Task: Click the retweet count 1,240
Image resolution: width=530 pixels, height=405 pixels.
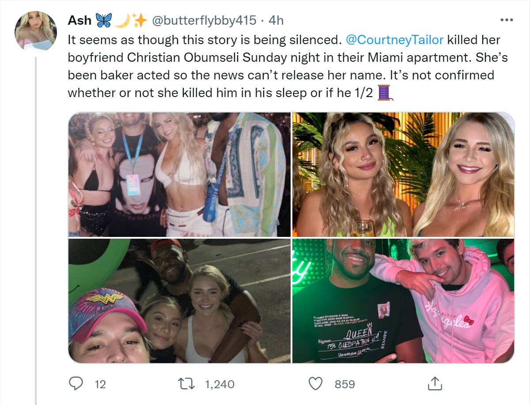Action: pos(220,384)
